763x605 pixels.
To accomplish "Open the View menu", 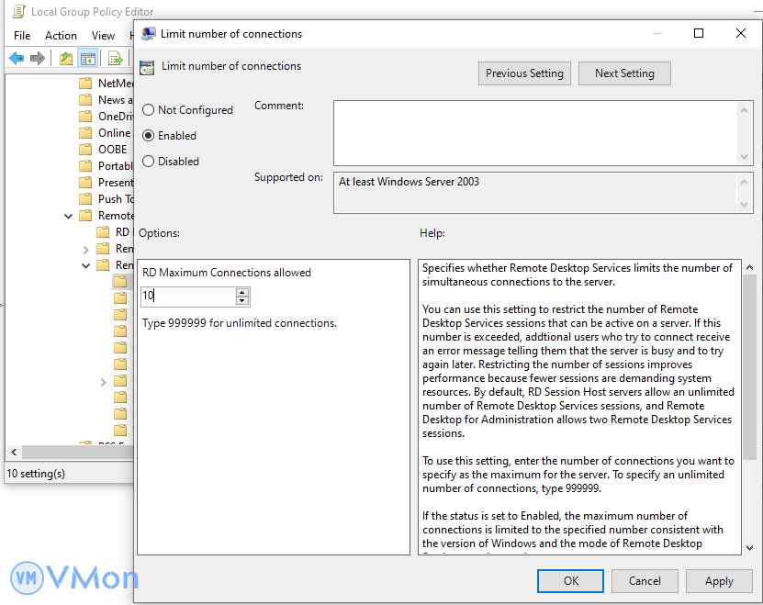I will (x=103, y=36).
